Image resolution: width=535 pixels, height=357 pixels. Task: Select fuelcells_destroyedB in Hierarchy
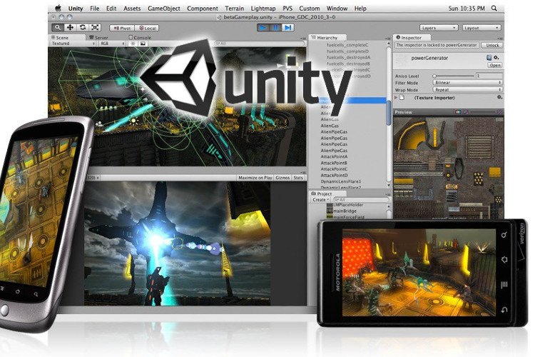tap(348, 64)
